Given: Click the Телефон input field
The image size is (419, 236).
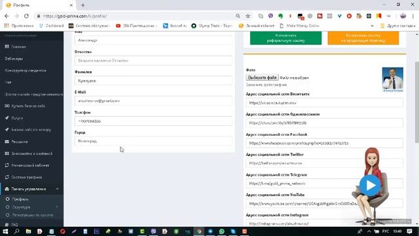Looking at the screenshot, I should click(x=153, y=121).
